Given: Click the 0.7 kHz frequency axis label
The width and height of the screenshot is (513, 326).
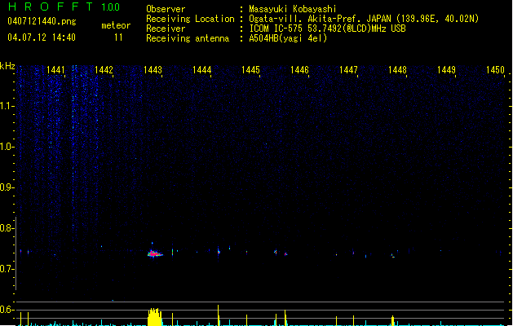Looking at the screenshot, I should (x=7, y=269).
